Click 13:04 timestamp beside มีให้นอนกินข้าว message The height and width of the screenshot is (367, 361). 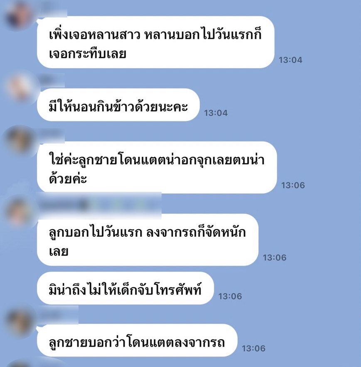click(x=216, y=113)
